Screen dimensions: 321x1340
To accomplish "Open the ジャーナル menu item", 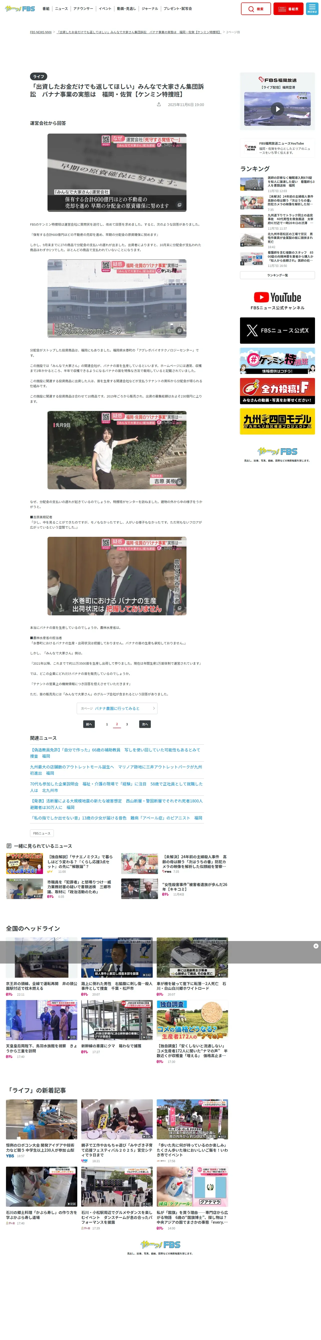I will pos(150,9).
